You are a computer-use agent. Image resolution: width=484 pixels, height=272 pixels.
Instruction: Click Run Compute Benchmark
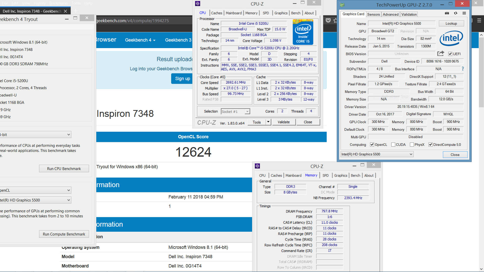(64, 234)
